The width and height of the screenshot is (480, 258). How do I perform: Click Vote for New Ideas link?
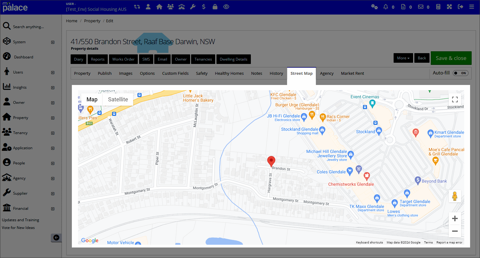pyautogui.click(x=18, y=228)
